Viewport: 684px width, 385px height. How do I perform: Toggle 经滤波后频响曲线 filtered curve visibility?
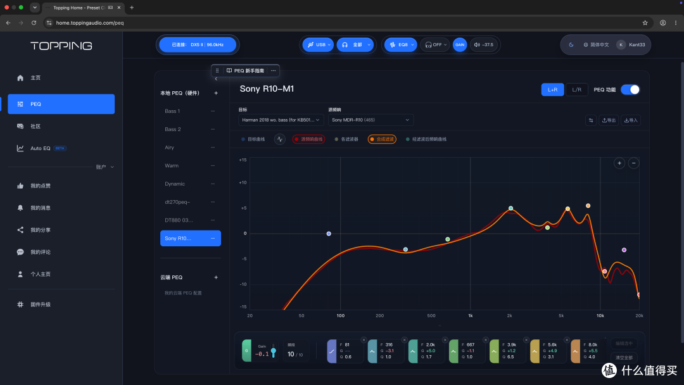pos(426,139)
